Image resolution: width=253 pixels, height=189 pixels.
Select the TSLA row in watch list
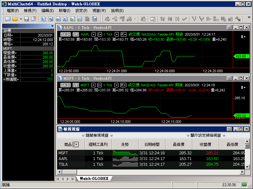click(x=151, y=164)
